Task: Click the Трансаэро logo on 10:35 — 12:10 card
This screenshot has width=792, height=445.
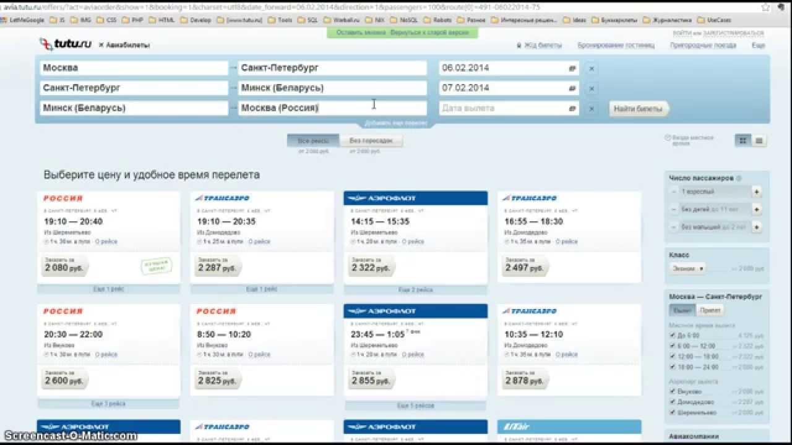Action: tap(530, 311)
